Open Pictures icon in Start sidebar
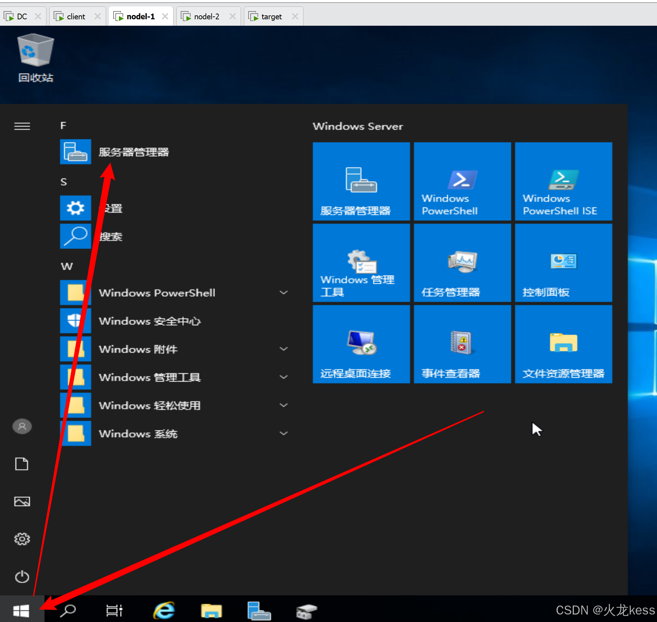The image size is (657, 622). 22,502
